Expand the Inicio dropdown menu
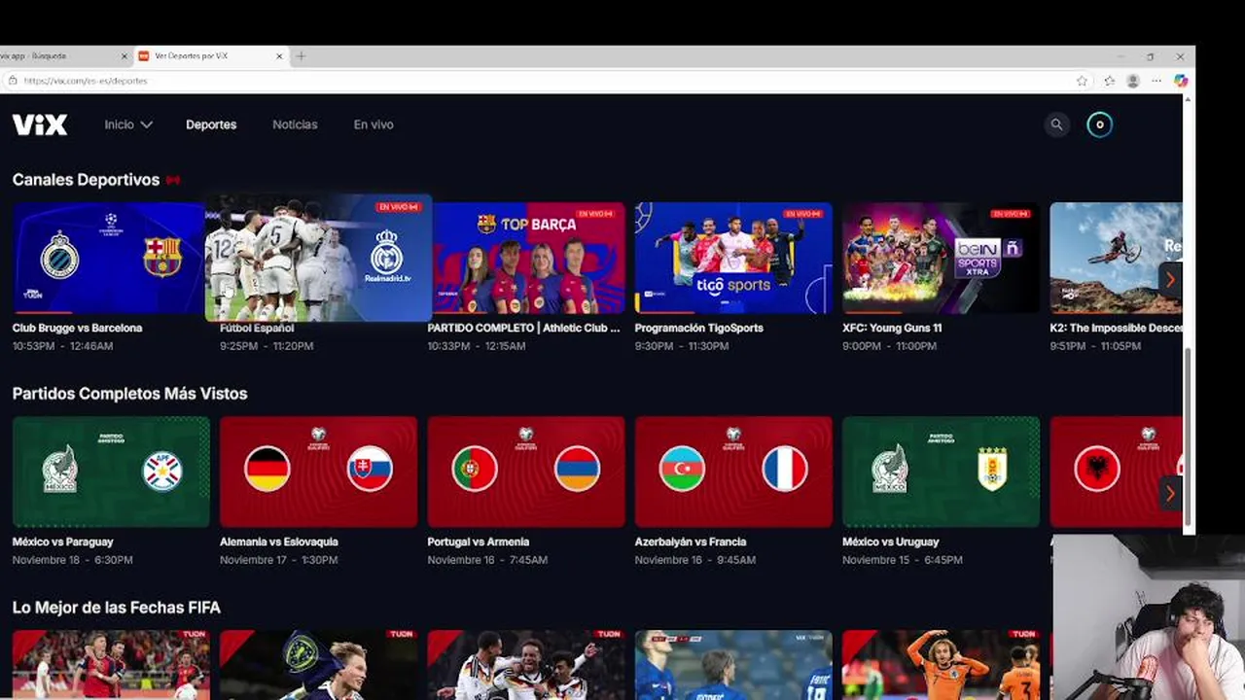Viewport: 1245px width, 700px height. click(x=128, y=124)
